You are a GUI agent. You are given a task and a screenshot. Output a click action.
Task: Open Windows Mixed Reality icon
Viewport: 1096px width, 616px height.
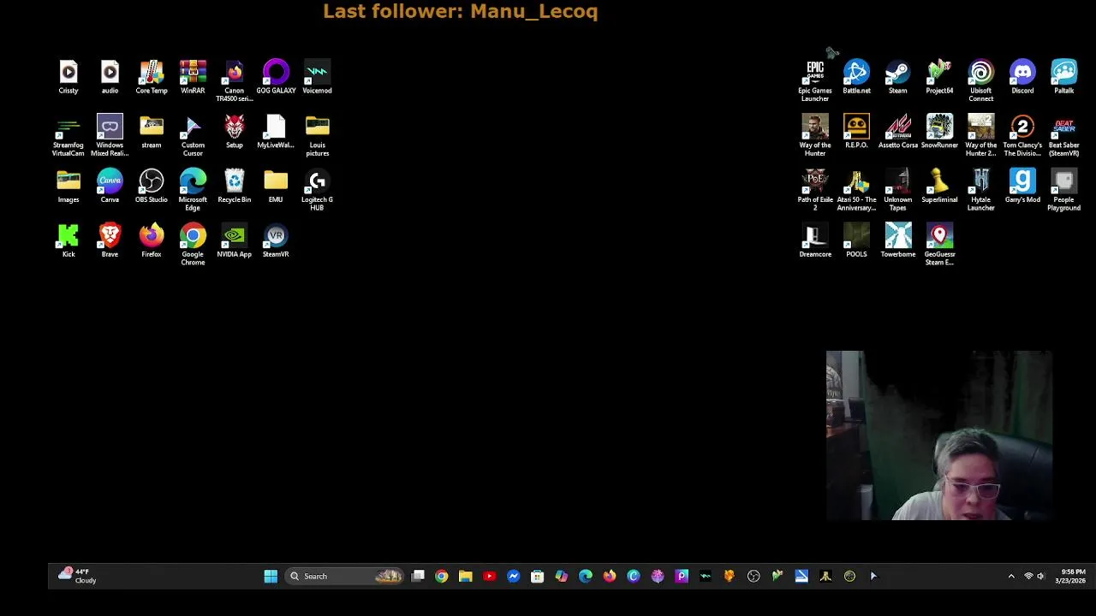(x=110, y=136)
